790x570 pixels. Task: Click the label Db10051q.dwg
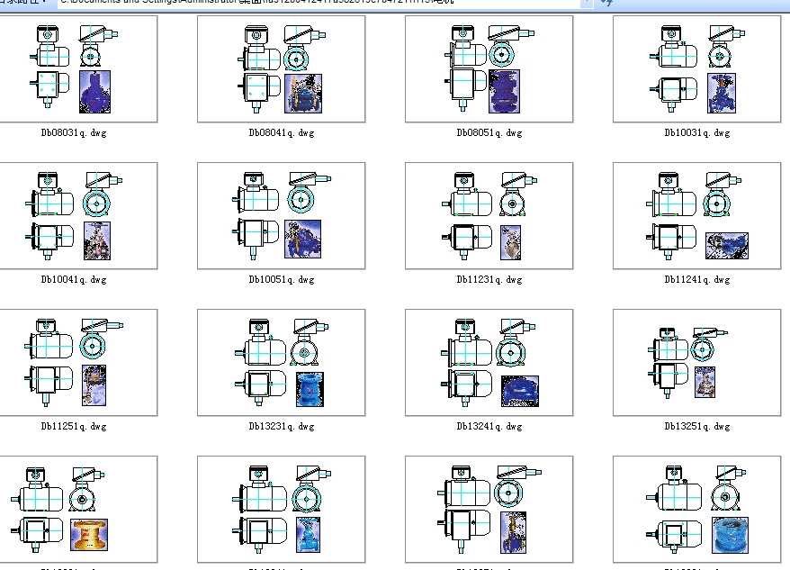(x=282, y=279)
